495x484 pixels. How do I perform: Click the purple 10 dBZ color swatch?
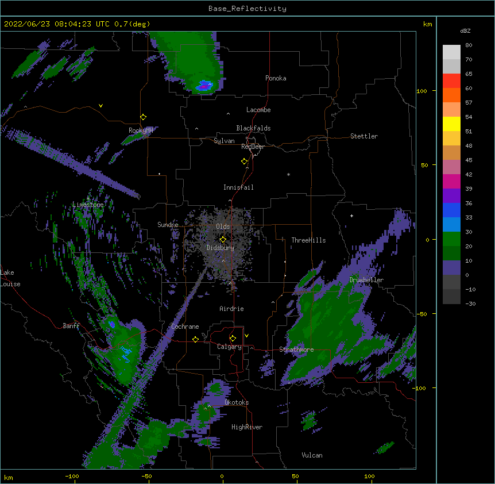(x=451, y=268)
